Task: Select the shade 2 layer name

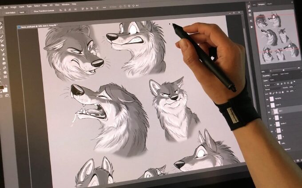Action: (283, 123)
